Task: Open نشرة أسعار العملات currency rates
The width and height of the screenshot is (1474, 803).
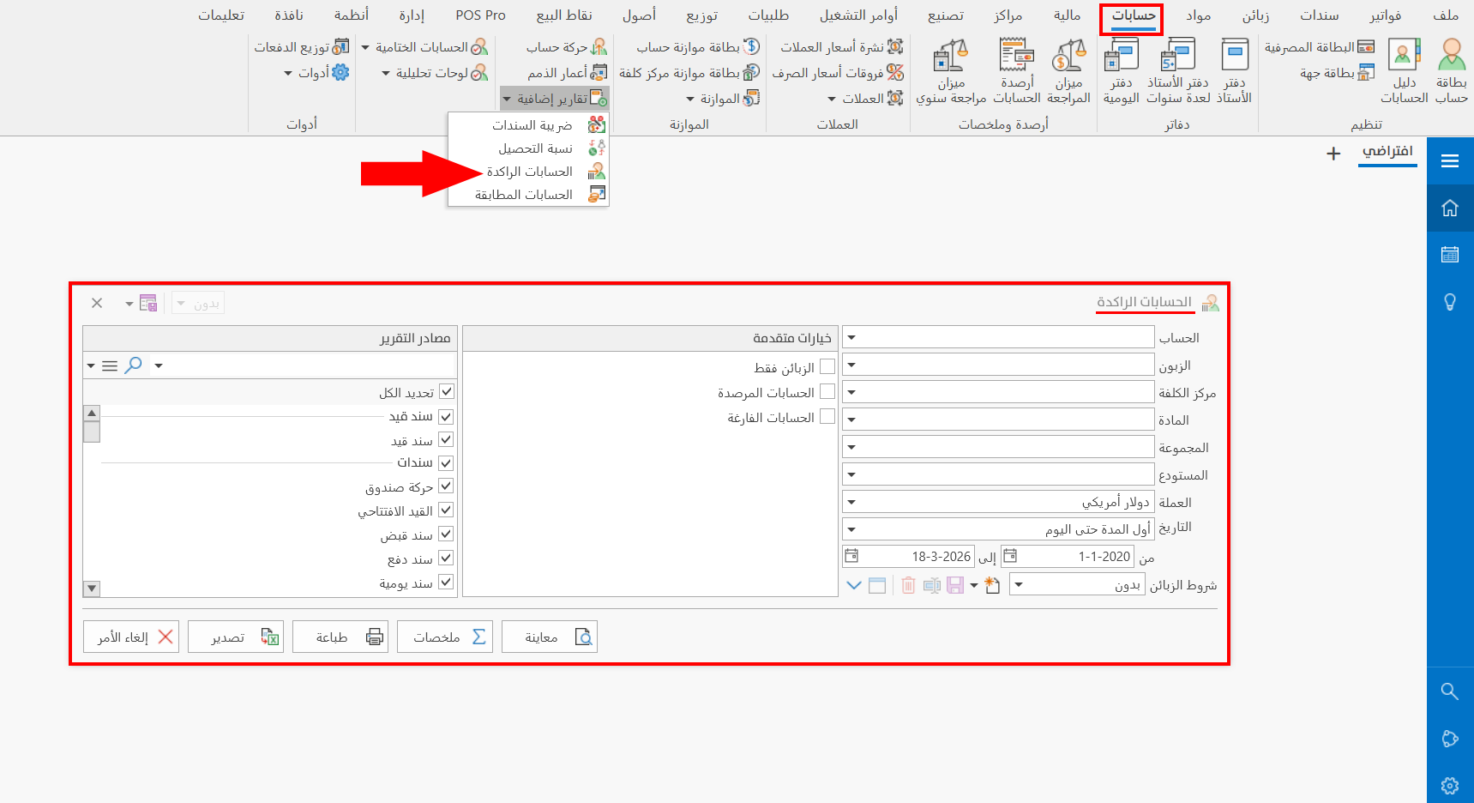Action: tap(841, 47)
